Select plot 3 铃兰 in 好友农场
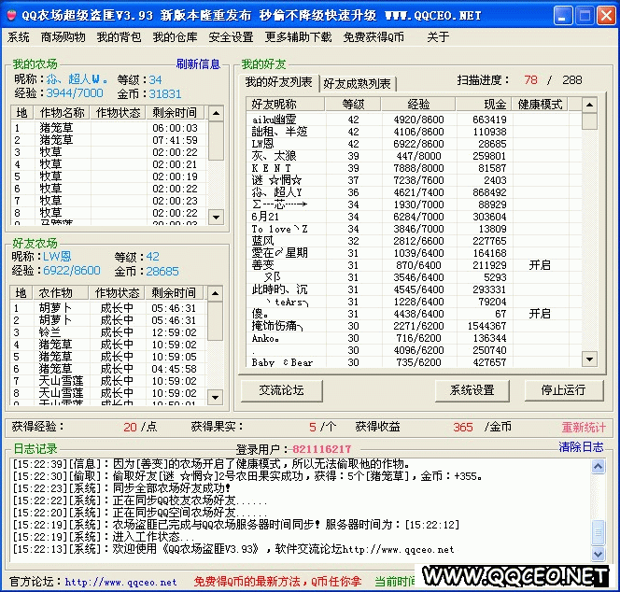The width and height of the screenshot is (620, 592). pyautogui.click(x=108, y=332)
